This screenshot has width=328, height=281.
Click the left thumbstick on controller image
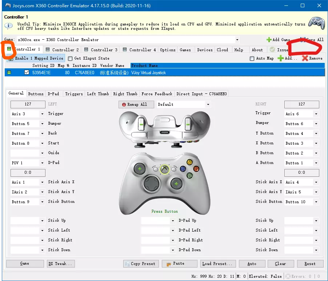pos(140,169)
